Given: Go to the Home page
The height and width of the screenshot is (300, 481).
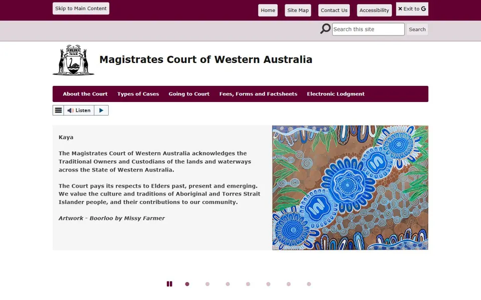Looking at the screenshot, I should (268, 10).
